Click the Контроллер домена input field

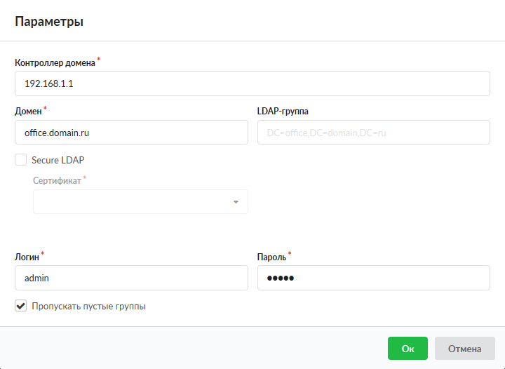click(252, 83)
